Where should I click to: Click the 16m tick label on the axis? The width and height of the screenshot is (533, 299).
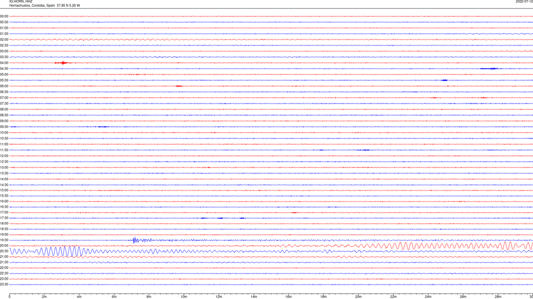289,297
